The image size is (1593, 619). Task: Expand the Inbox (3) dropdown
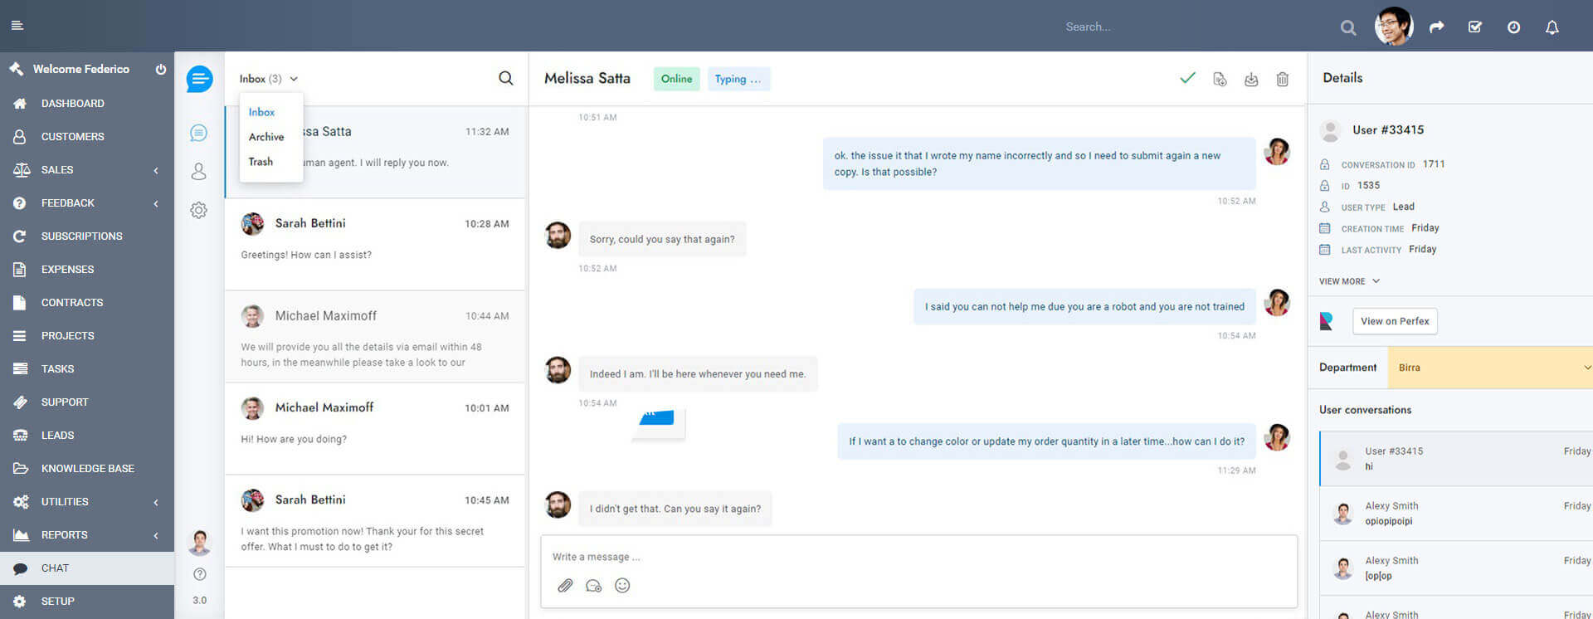[x=268, y=79]
